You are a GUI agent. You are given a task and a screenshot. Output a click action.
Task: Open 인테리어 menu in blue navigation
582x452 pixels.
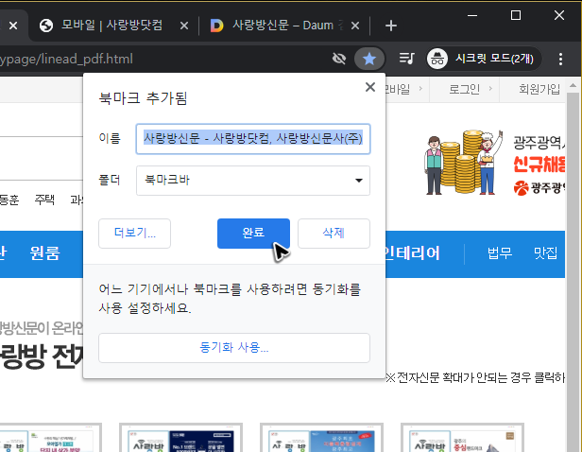point(412,253)
